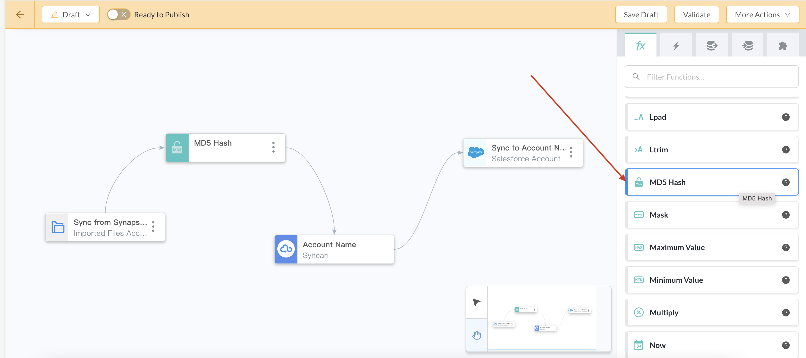Click the Validate button

click(696, 14)
